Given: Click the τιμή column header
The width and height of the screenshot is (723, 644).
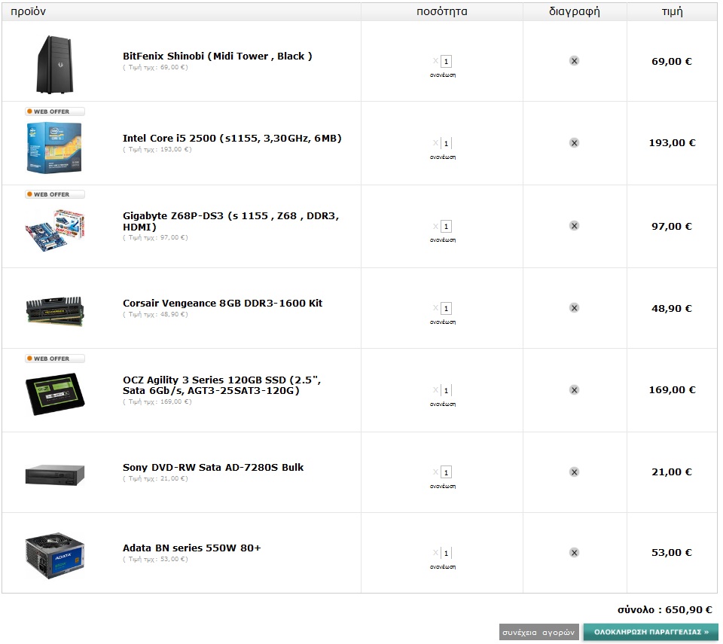Looking at the screenshot, I should pos(673,11).
